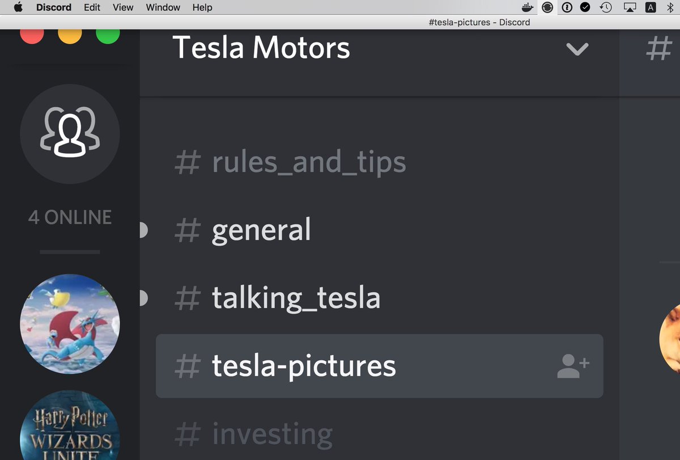Click the hash icon beside talking_tesla

pos(188,298)
